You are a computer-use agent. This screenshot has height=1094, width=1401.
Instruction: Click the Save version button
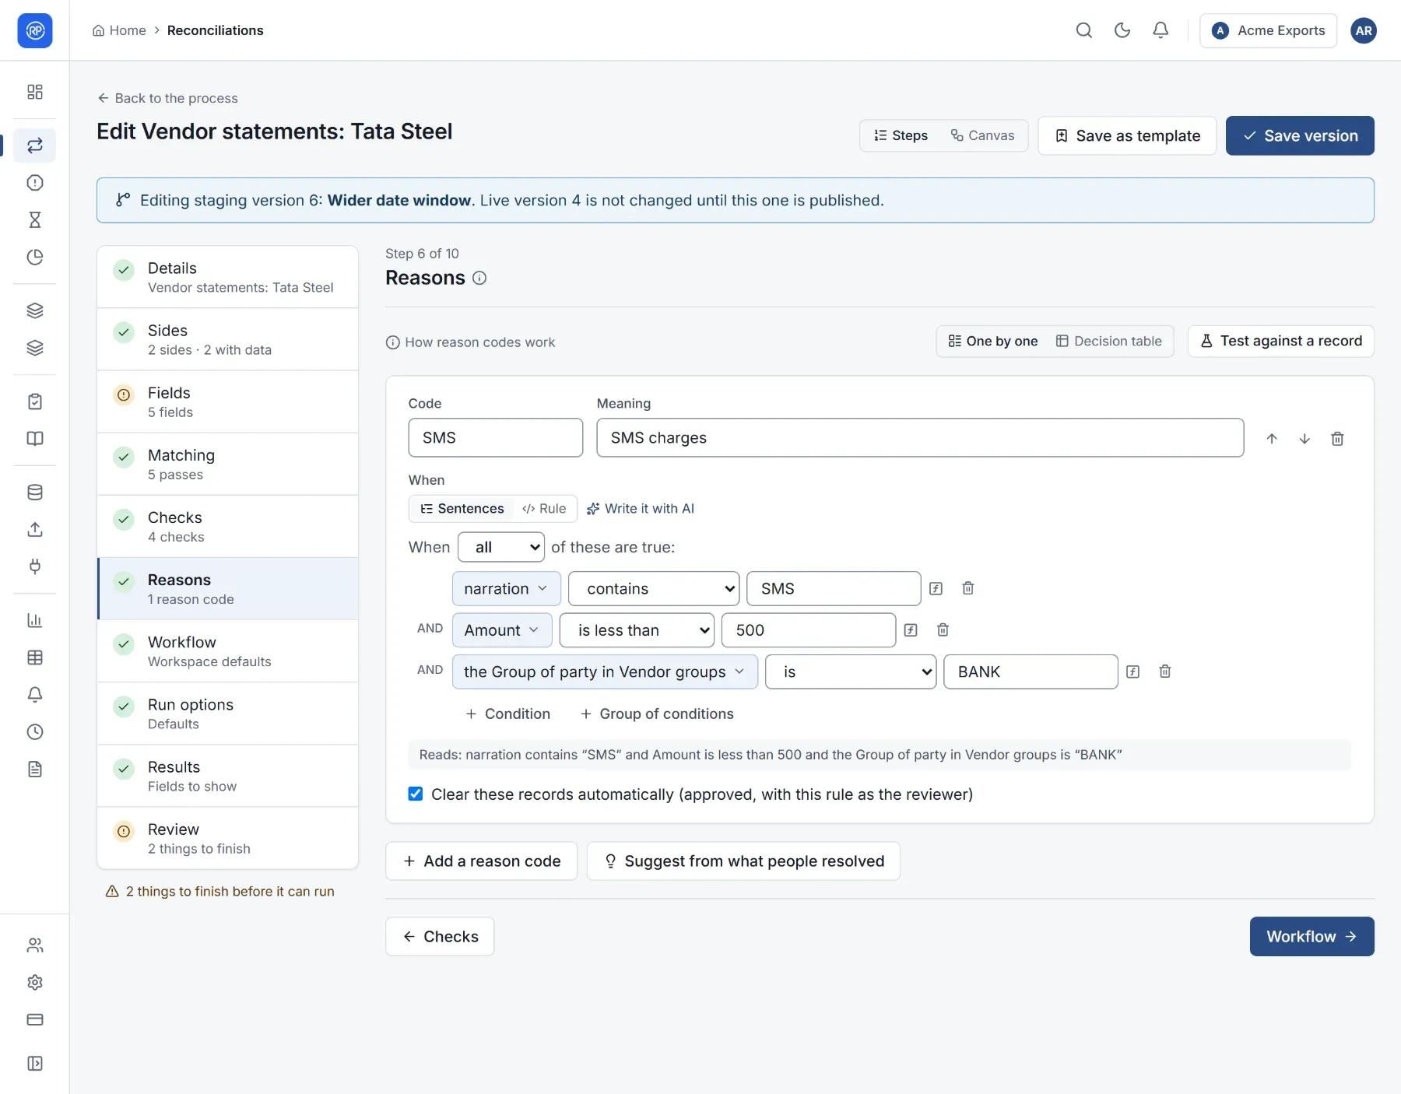1300,135
